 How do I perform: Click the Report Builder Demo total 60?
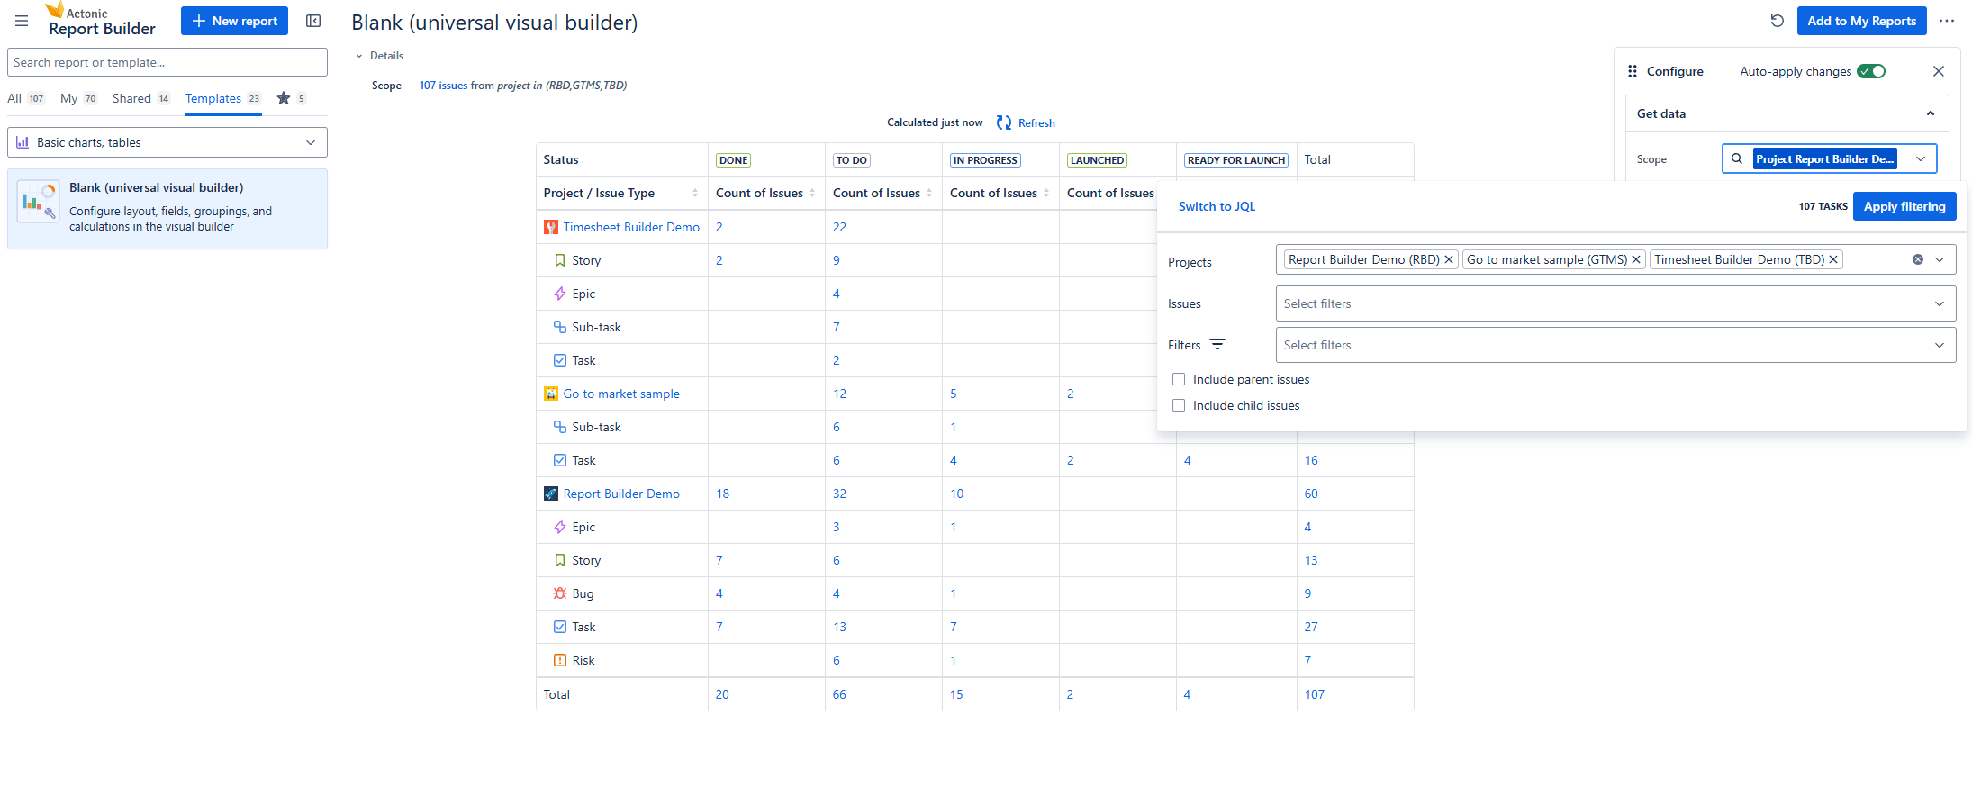(x=1311, y=494)
